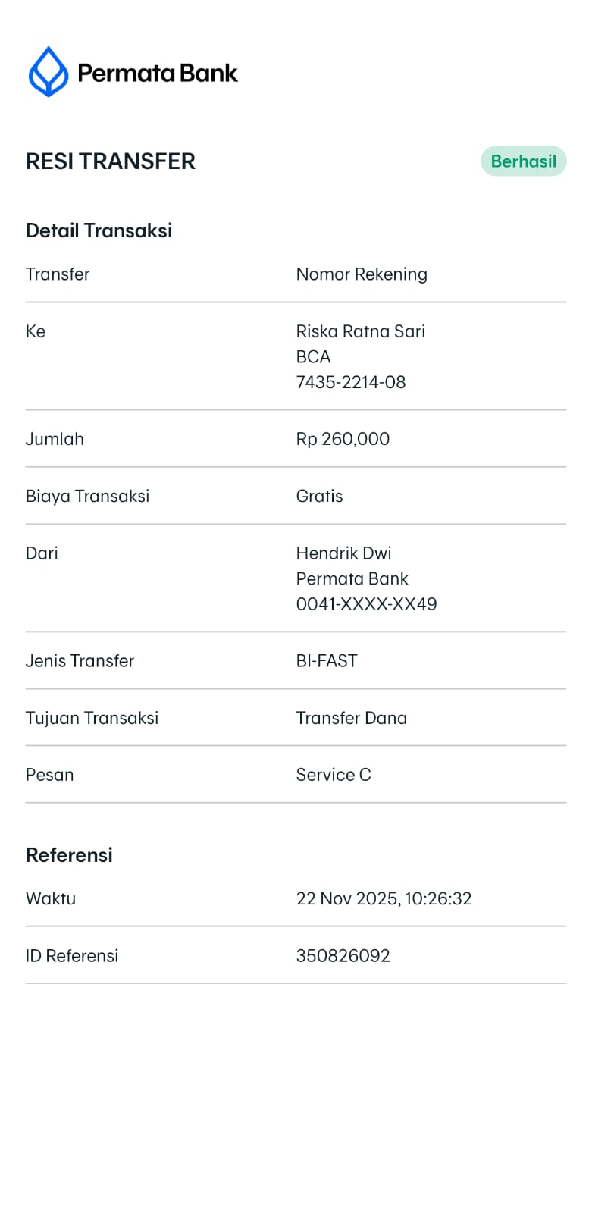This screenshot has width=592, height=1213.
Task: Select the BCA destination bank text
Action: pyautogui.click(x=313, y=356)
